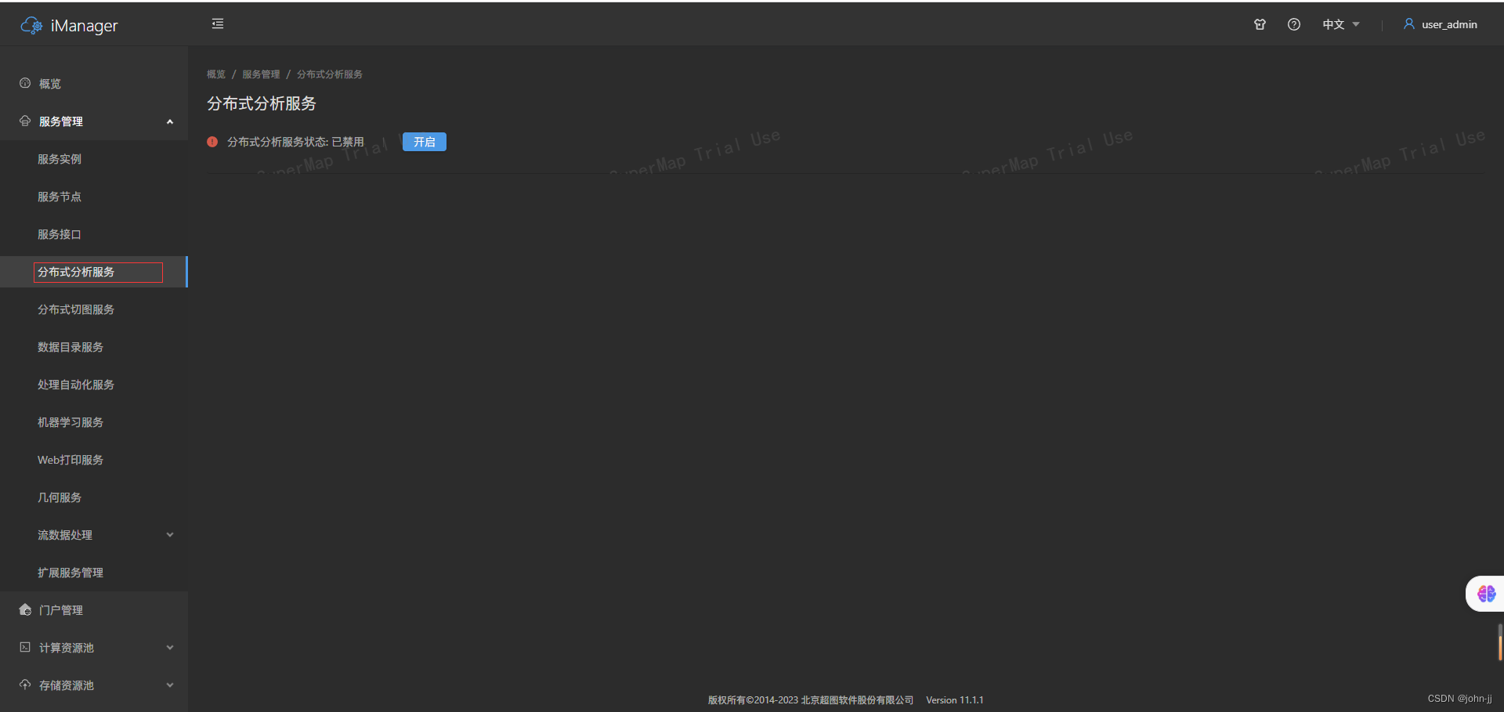1504x712 pixels.
Task: Expand the 计算资源池 chevron
Action: [170, 648]
